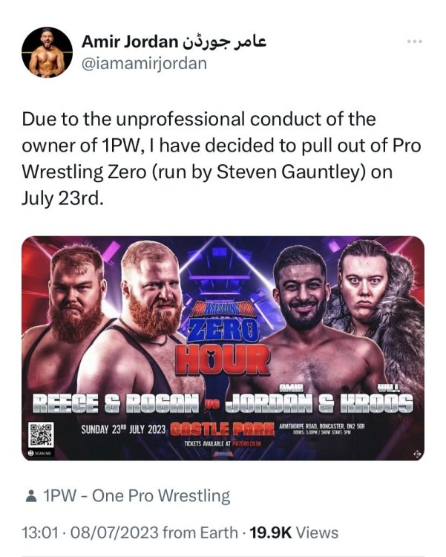The width and height of the screenshot is (446, 557).
Task: Tap the icon in poster's bottom-right corner
Action: coord(418,455)
